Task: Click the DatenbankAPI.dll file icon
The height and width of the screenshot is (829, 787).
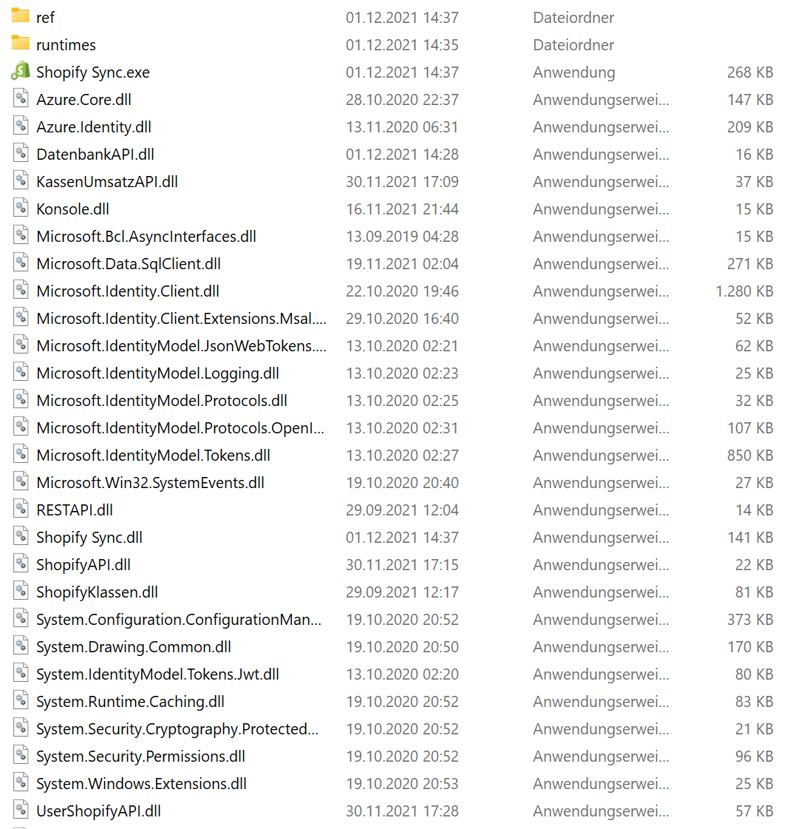Action: [x=21, y=153]
